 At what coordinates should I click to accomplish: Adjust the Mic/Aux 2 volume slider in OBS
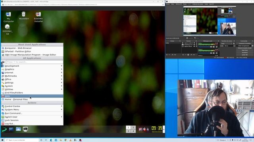(x=205, y=53)
